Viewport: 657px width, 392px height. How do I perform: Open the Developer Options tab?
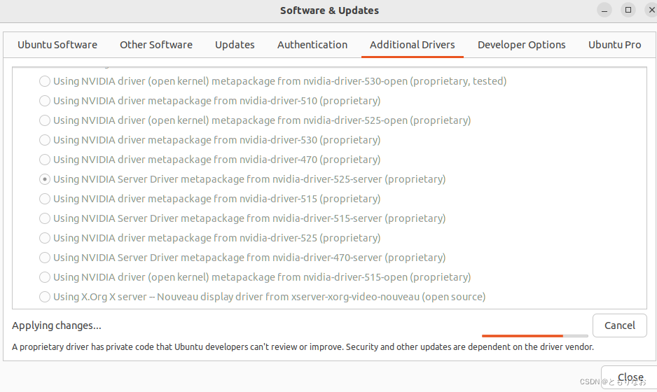click(521, 45)
